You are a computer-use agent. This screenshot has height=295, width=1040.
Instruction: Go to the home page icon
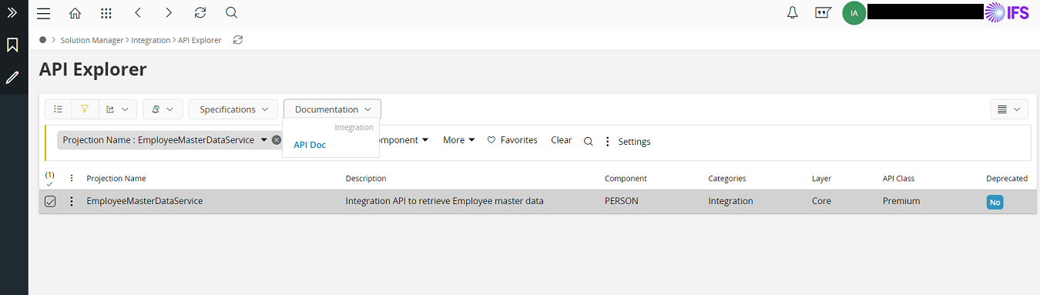[75, 13]
